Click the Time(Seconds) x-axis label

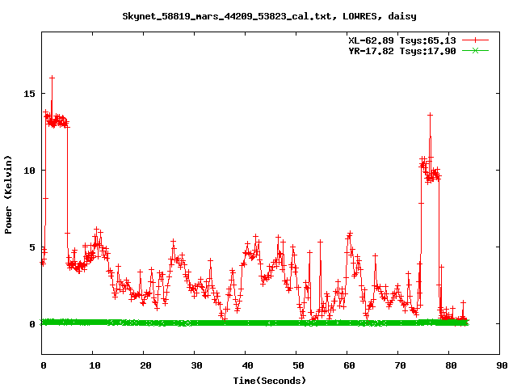pyautogui.click(x=269, y=380)
